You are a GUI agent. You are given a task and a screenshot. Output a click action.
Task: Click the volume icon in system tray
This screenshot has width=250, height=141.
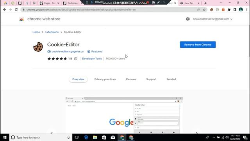(x=227, y=137)
